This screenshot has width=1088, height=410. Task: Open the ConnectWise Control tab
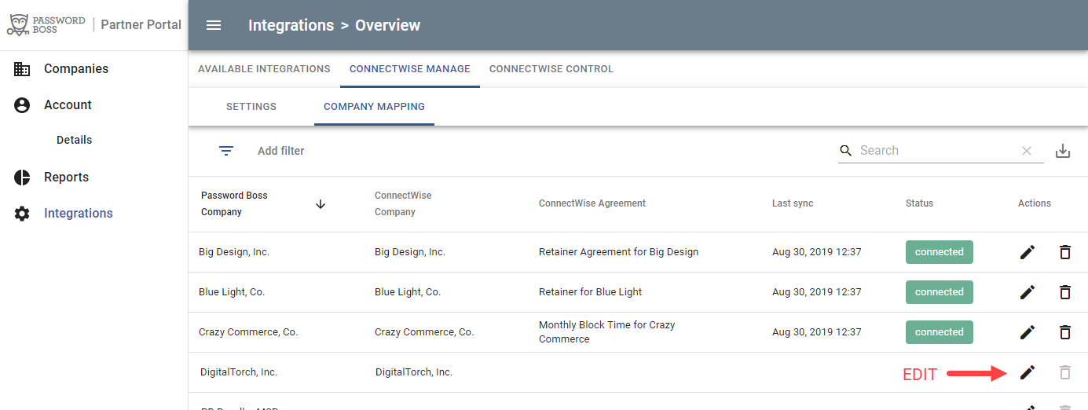pos(551,69)
